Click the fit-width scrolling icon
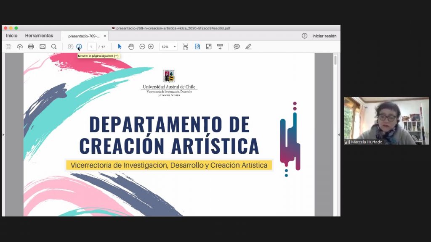This screenshot has height=242, width=431. (x=186, y=47)
